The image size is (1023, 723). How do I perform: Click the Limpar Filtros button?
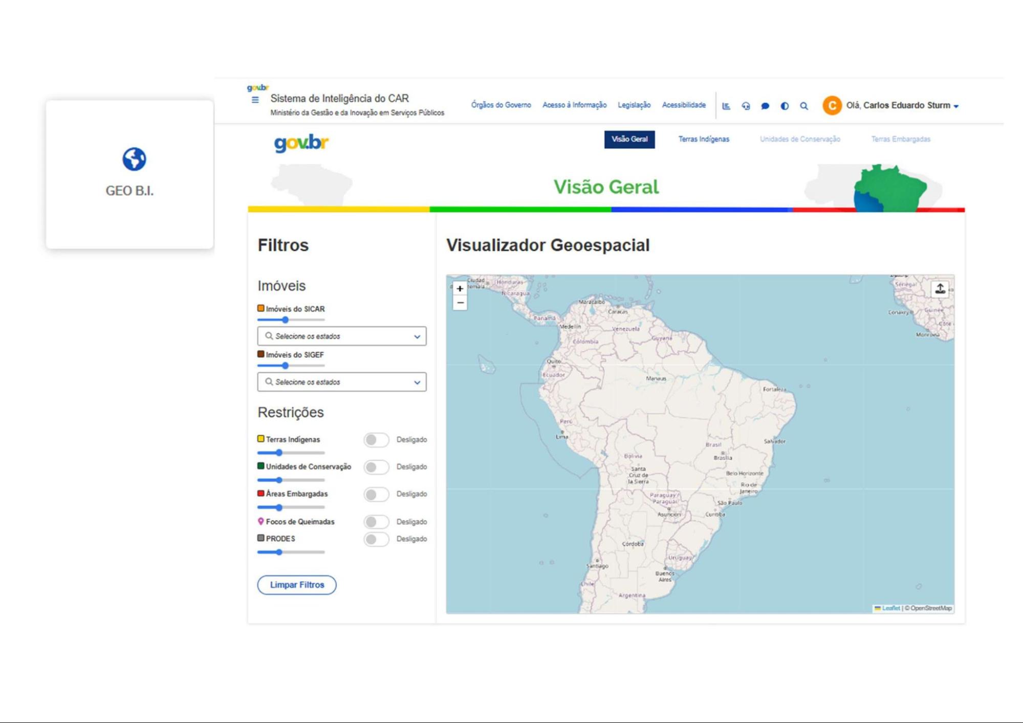297,584
